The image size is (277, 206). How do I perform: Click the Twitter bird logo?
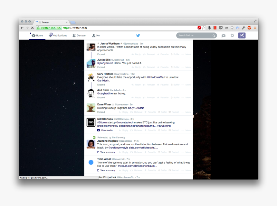tap(138, 35)
